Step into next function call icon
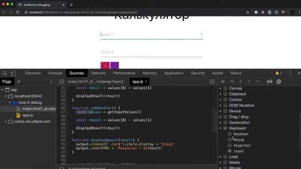This screenshot has height=169, width=301. [x=240, y=82]
